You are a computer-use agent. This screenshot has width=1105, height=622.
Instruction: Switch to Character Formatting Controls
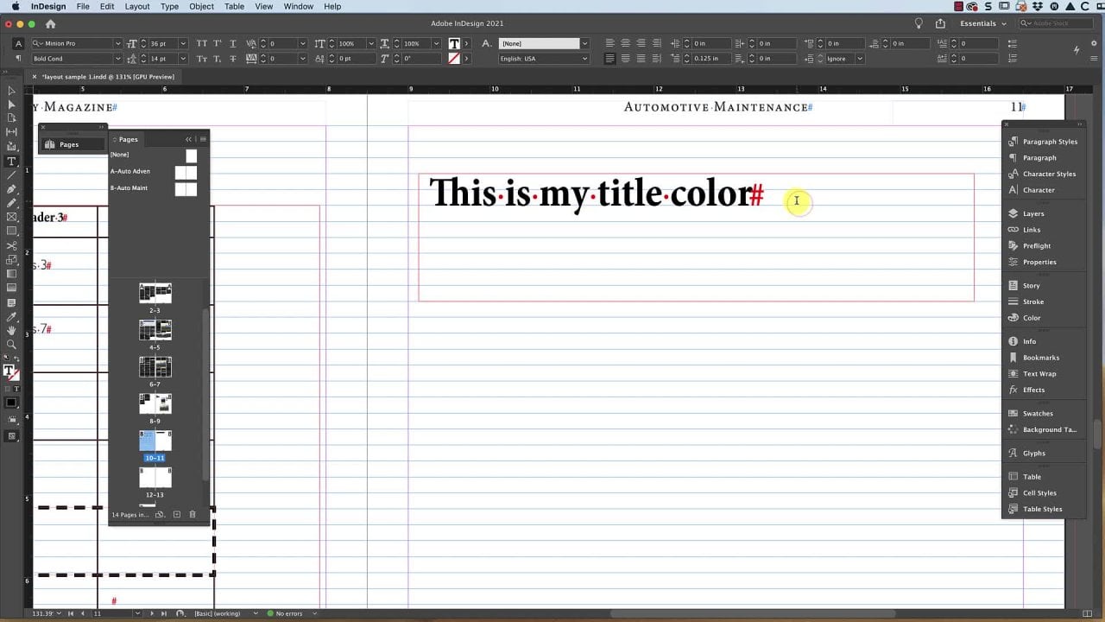click(x=18, y=43)
